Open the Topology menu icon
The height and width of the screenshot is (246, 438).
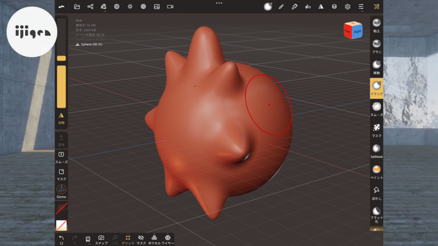pyautogui.click(x=103, y=7)
